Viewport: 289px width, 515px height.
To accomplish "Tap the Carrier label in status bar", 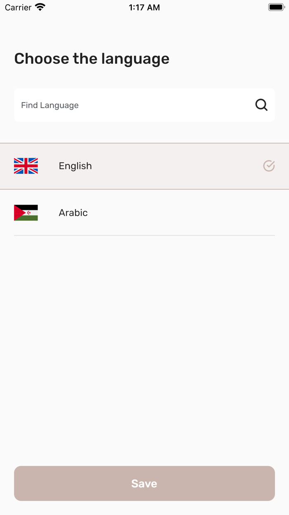I will tap(18, 7).
